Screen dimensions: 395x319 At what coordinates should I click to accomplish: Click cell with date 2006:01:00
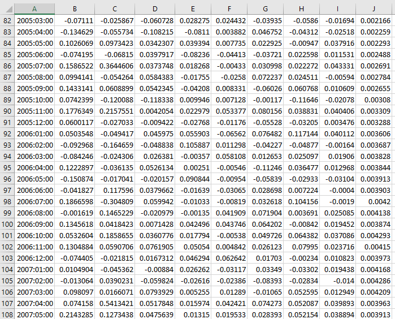(34, 134)
